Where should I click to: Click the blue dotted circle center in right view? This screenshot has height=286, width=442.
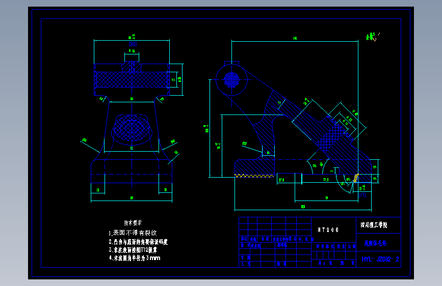(232, 80)
